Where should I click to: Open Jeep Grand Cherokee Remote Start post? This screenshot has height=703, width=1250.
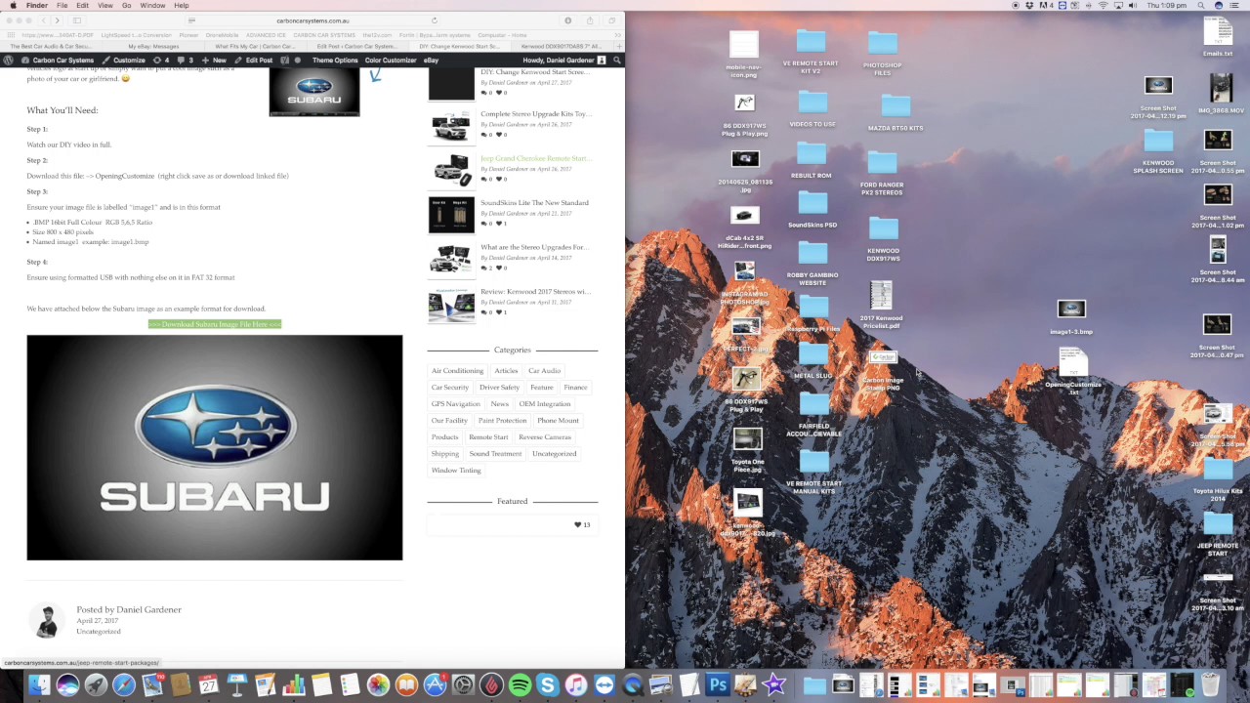click(535, 158)
